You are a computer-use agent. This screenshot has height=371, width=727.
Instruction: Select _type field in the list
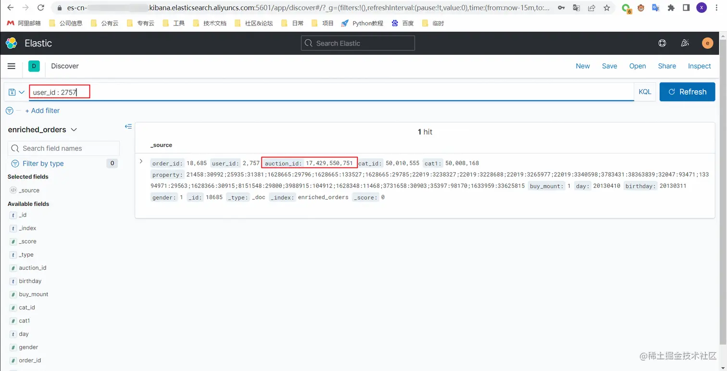[26, 255]
